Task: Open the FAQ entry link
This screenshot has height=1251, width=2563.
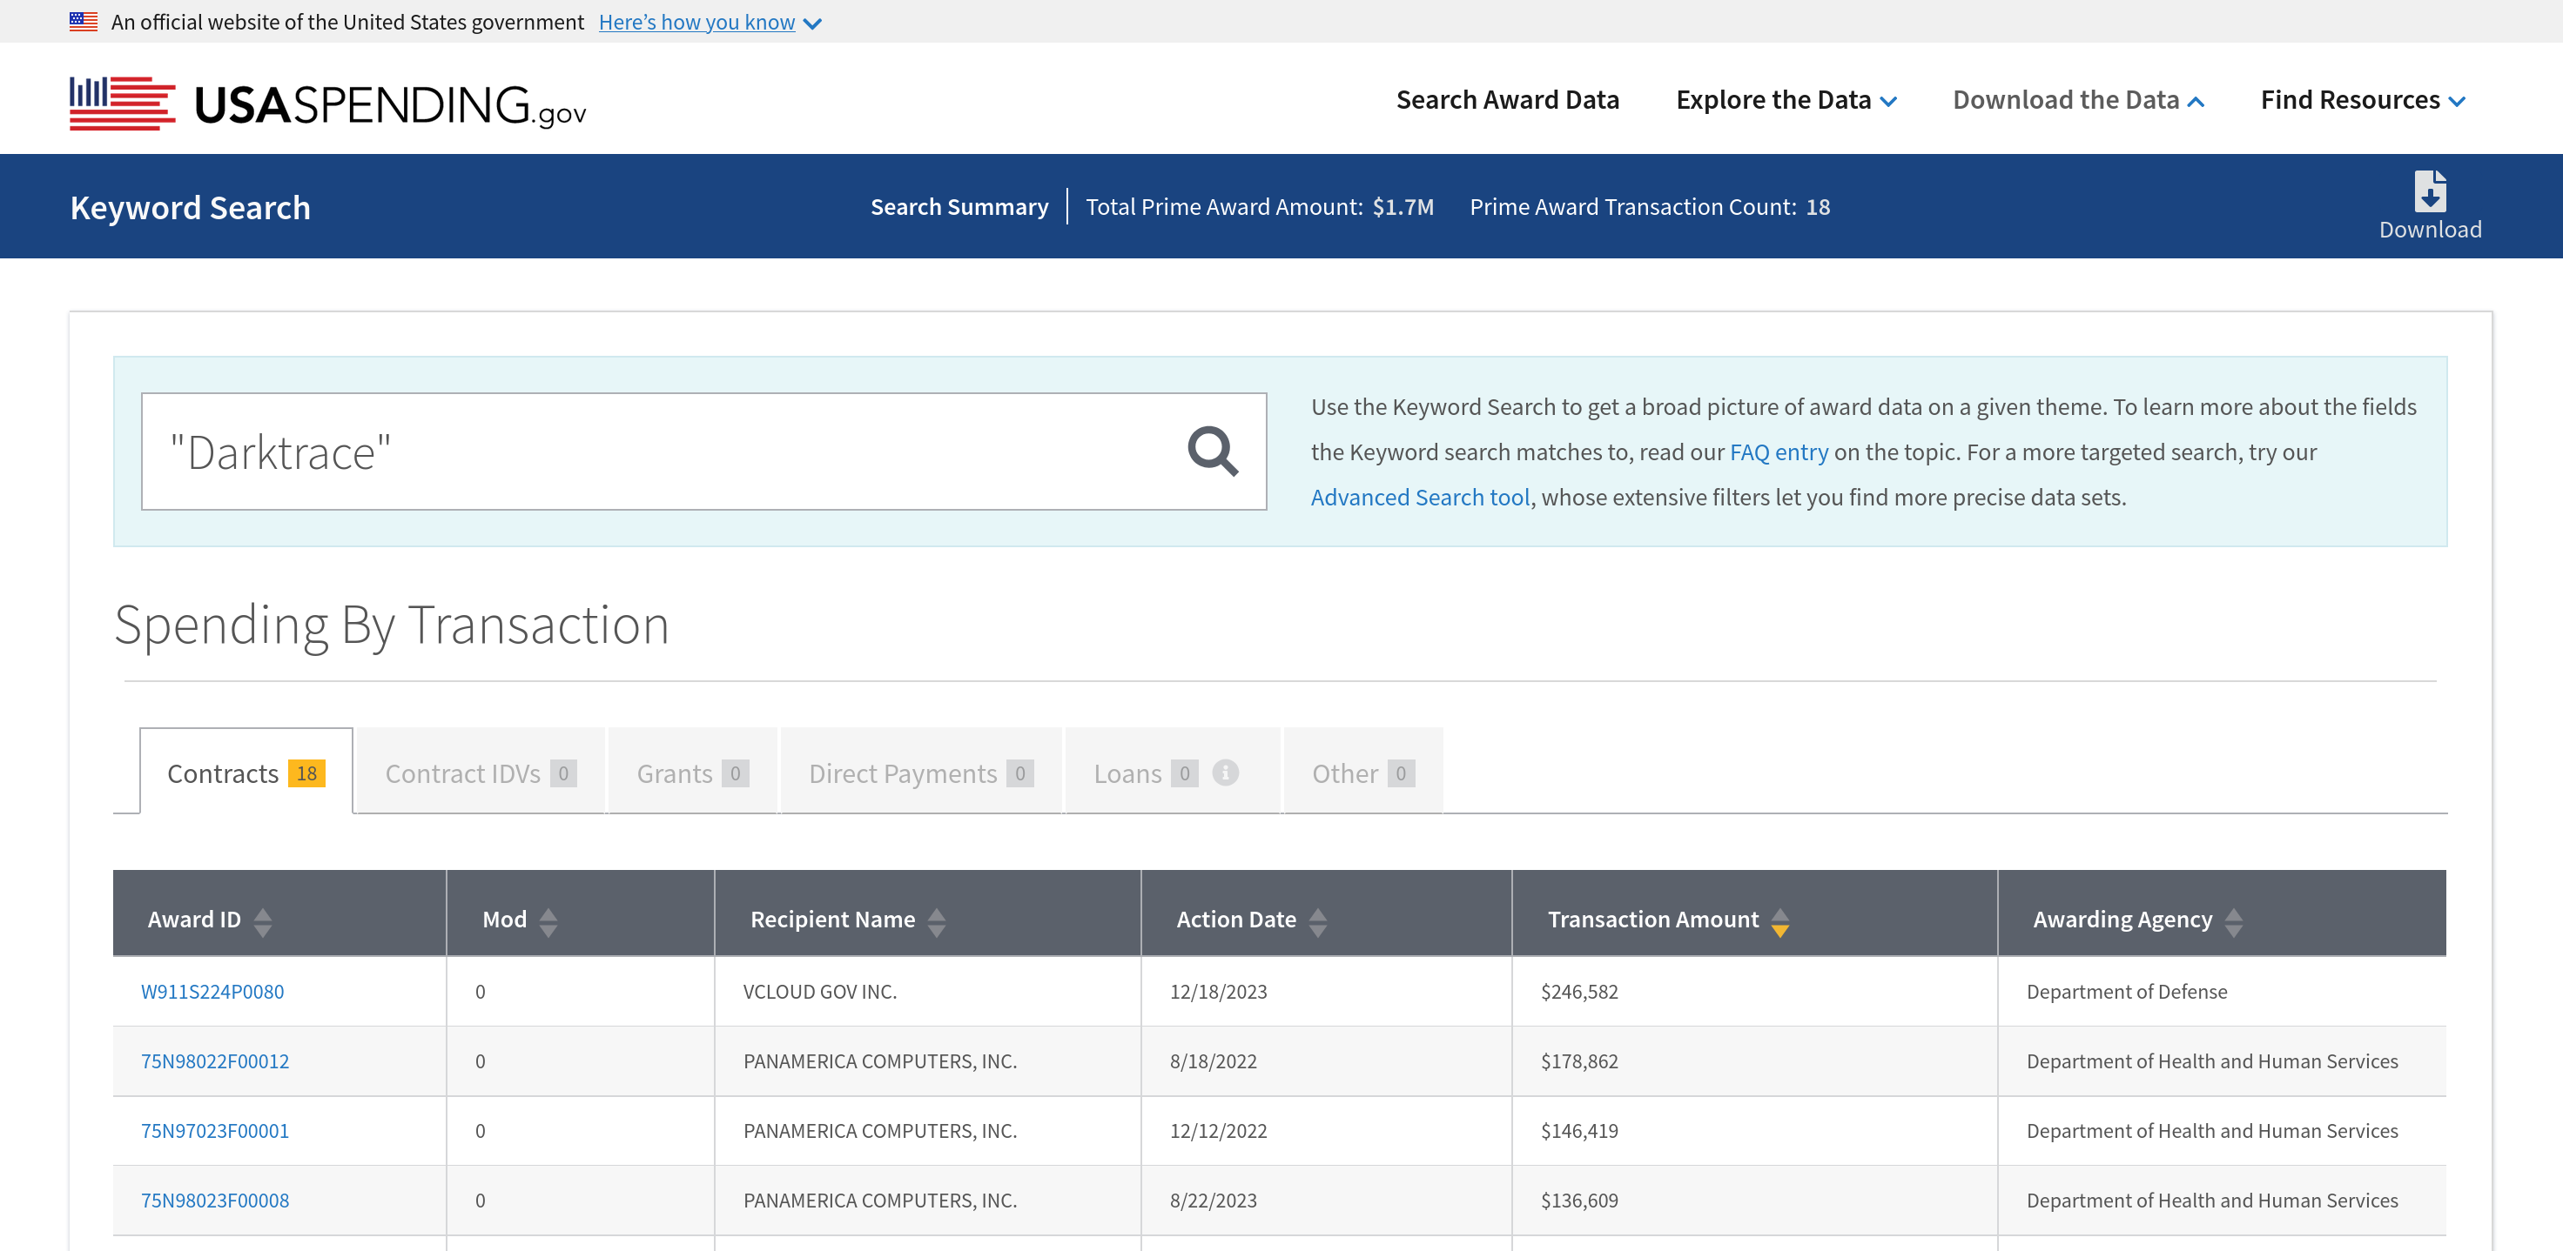Action: click(x=1779, y=452)
